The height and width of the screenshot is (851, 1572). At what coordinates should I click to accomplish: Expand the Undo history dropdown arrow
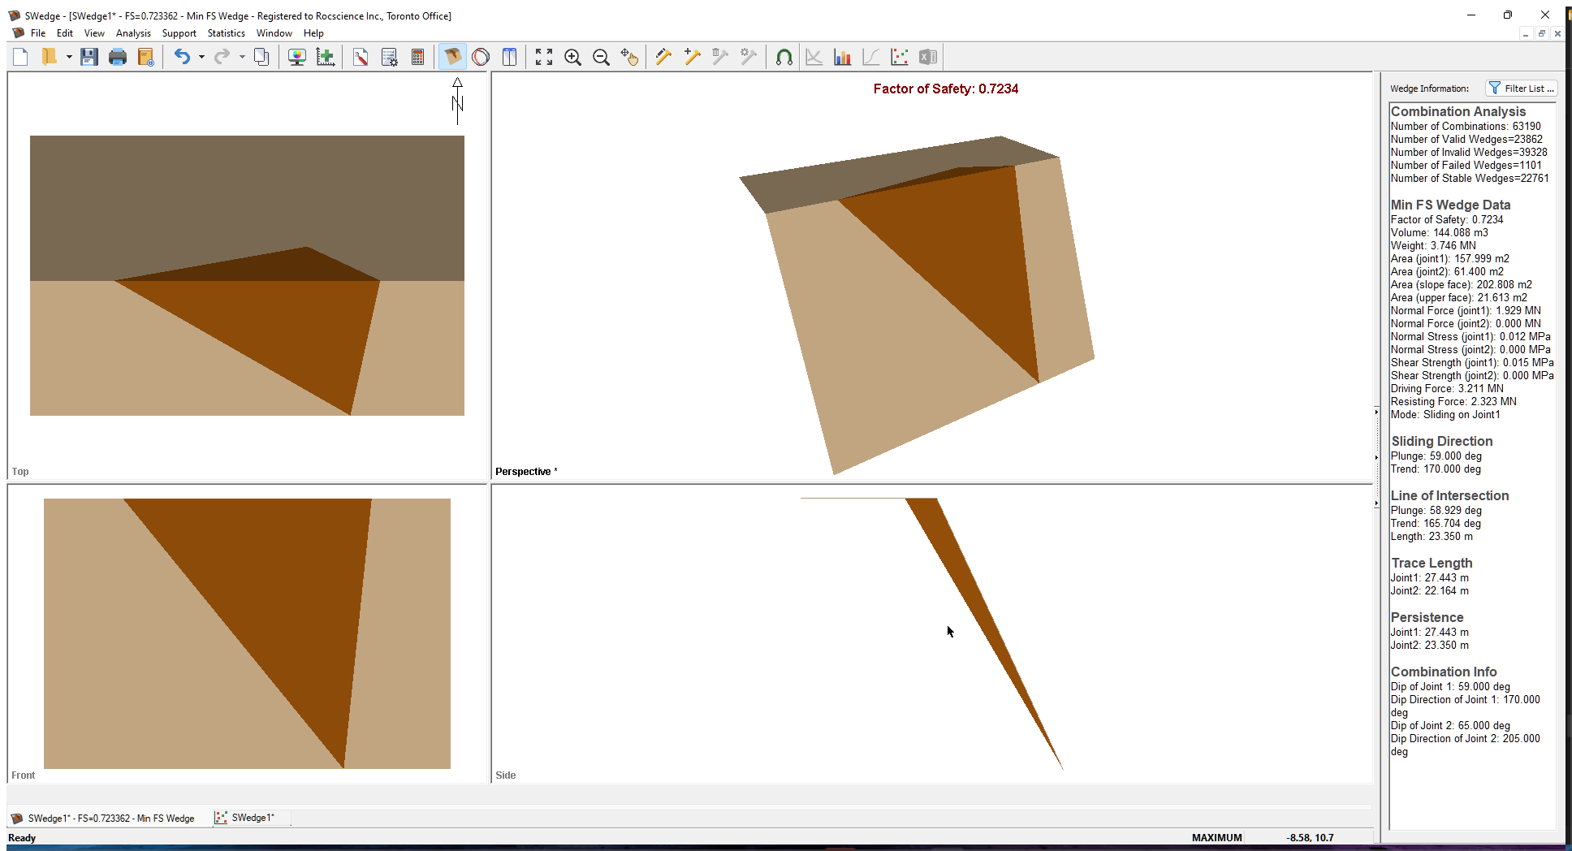[x=201, y=57]
